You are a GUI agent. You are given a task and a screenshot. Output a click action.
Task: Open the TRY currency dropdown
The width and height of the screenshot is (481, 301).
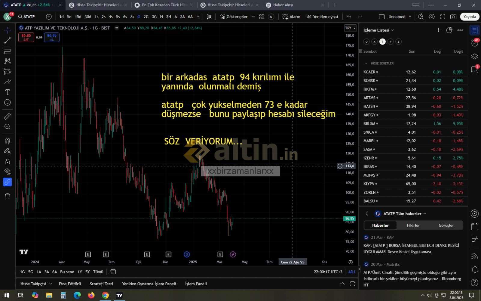[x=350, y=28]
